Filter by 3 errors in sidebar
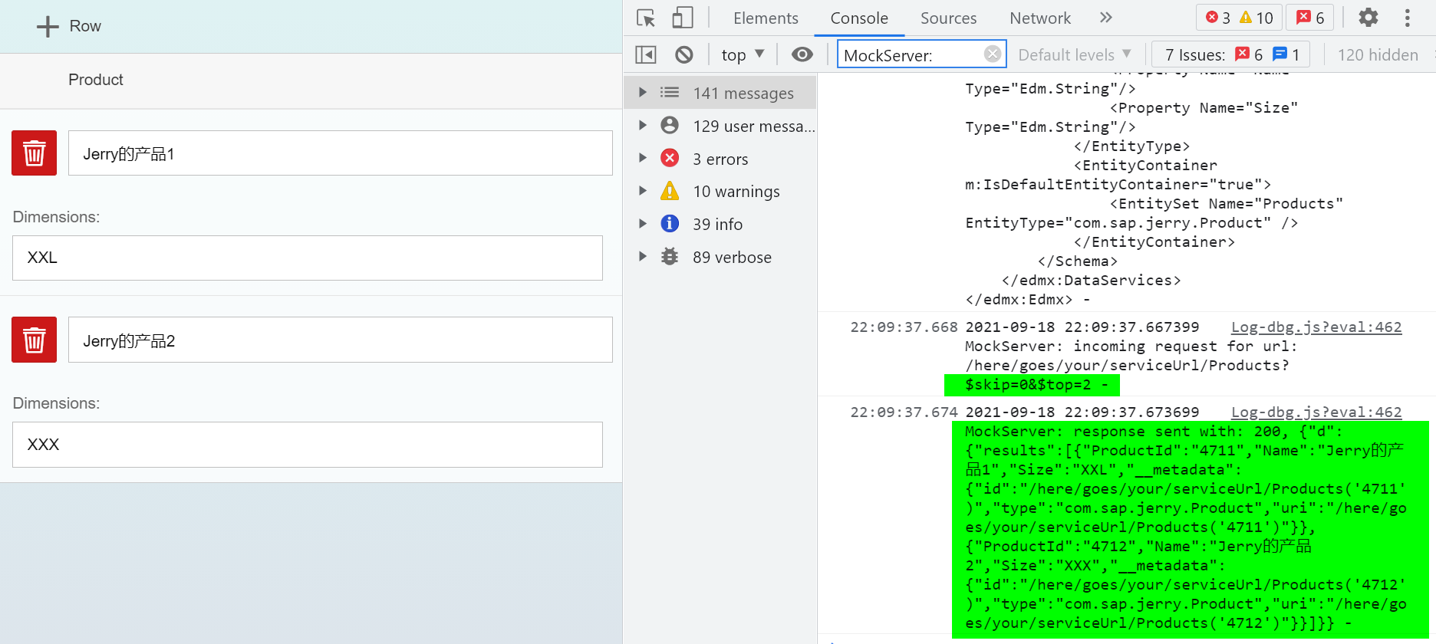The height and width of the screenshot is (644, 1436). click(720, 159)
